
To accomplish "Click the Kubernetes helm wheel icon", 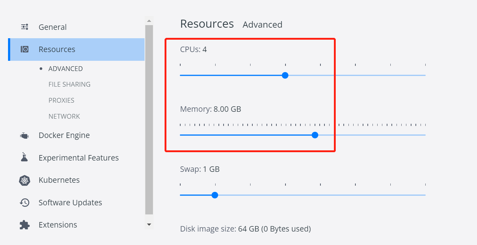I will tap(24, 180).
